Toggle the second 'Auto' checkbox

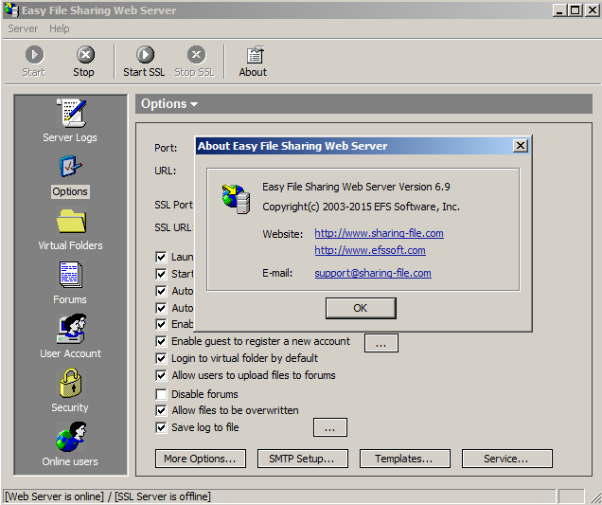point(161,308)
